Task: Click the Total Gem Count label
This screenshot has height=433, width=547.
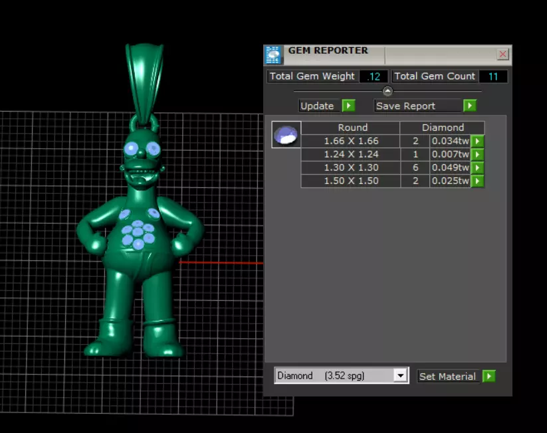Action: [435, 76]
